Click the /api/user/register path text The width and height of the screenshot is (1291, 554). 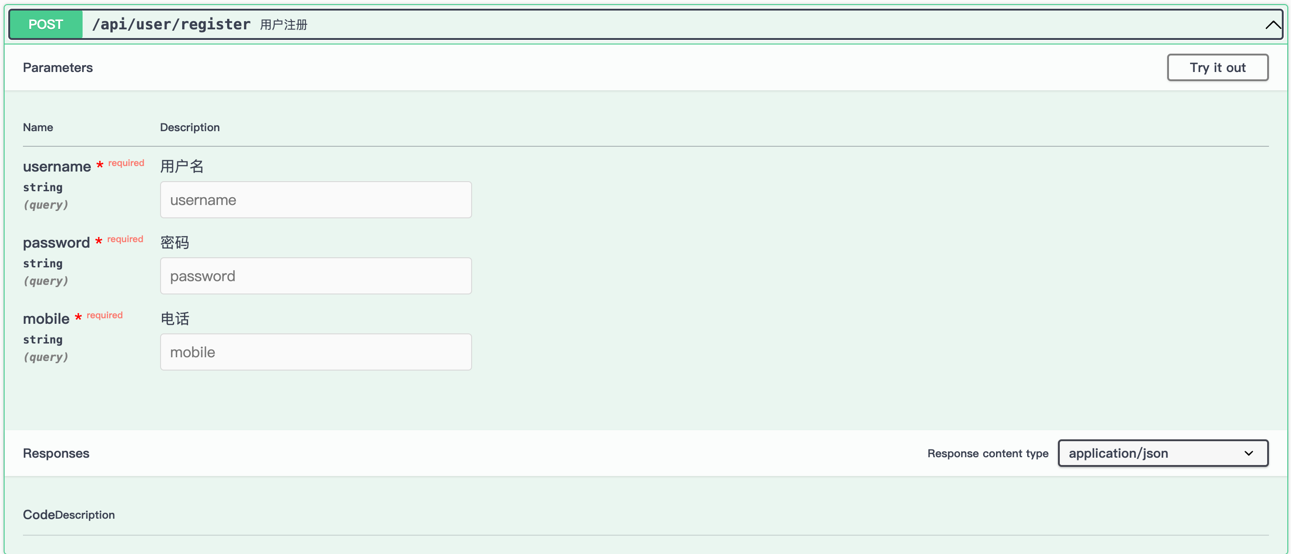coord(171,25)
